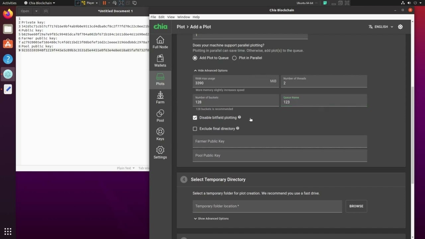This screenshot has height=239, width=425.
Task: Click BROWSE for temporary folder
Action: [356, 206]
